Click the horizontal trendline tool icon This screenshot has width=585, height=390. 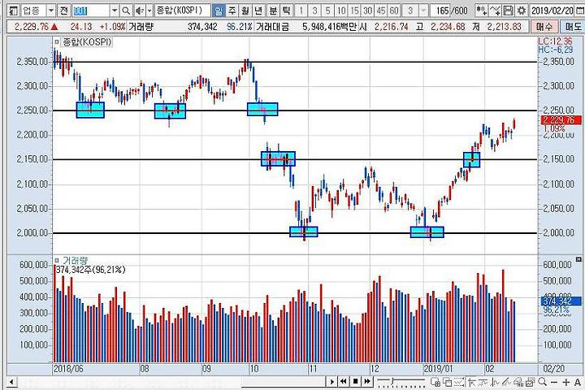point(483,382)
